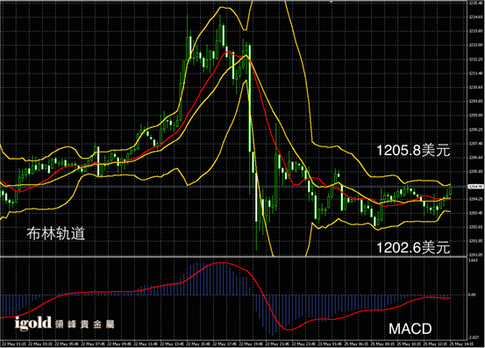Click the 1213.00 price axis label
485x348 pixels.
(475, 45)
